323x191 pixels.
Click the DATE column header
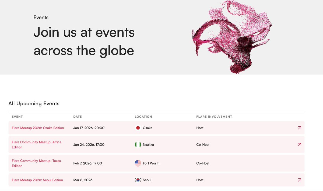[x=78, y=117]
